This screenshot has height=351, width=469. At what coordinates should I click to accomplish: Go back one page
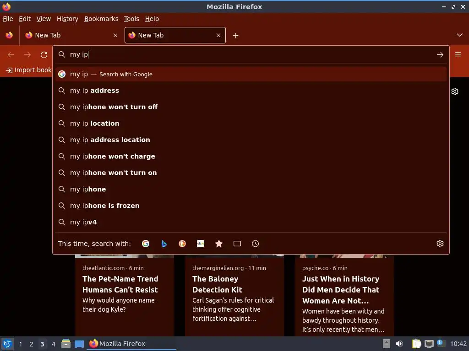tap(11, 55)
